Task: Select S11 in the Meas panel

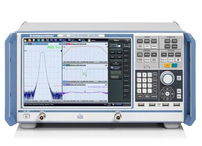Action: [x=113, y=52]
